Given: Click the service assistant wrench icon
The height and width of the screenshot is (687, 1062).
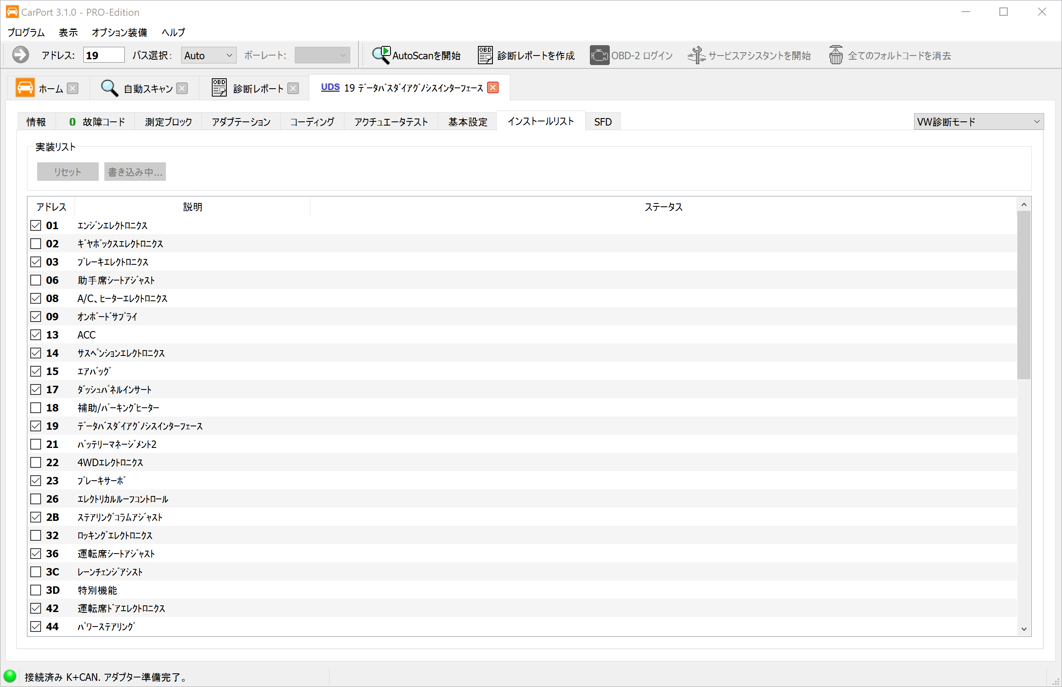Looking at the screenshot, I should click(696, 56).
